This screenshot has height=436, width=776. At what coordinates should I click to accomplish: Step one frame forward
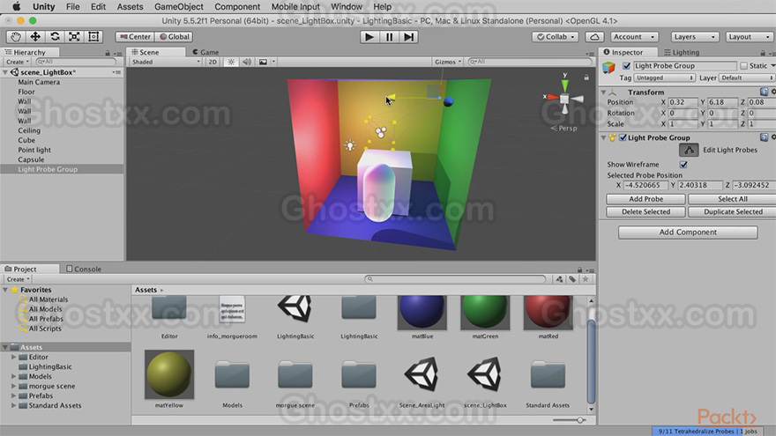point(409,37)
